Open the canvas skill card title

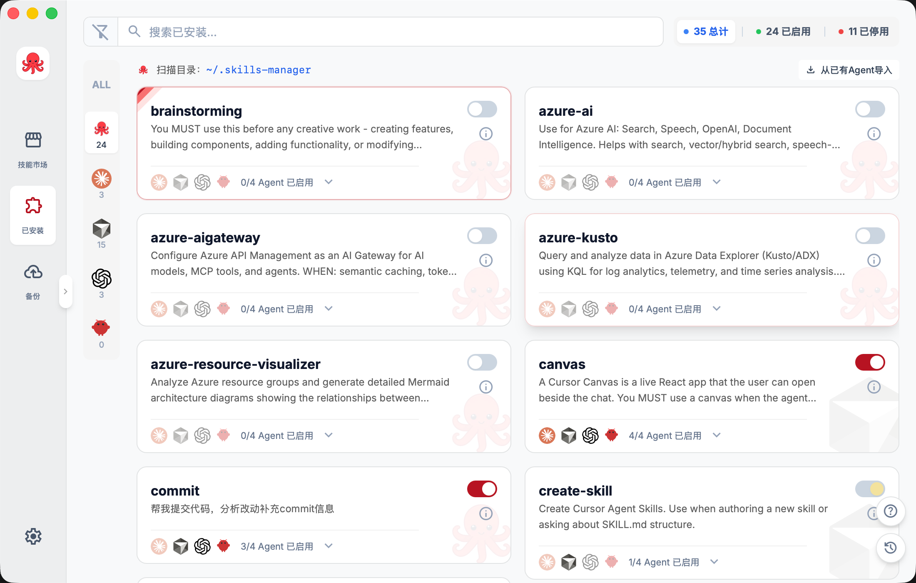[562, 364]
